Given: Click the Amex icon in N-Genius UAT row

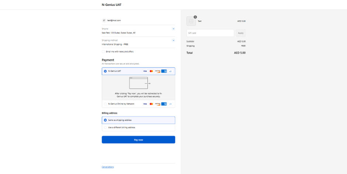Looking at the screenshot, I should (164, 71).
